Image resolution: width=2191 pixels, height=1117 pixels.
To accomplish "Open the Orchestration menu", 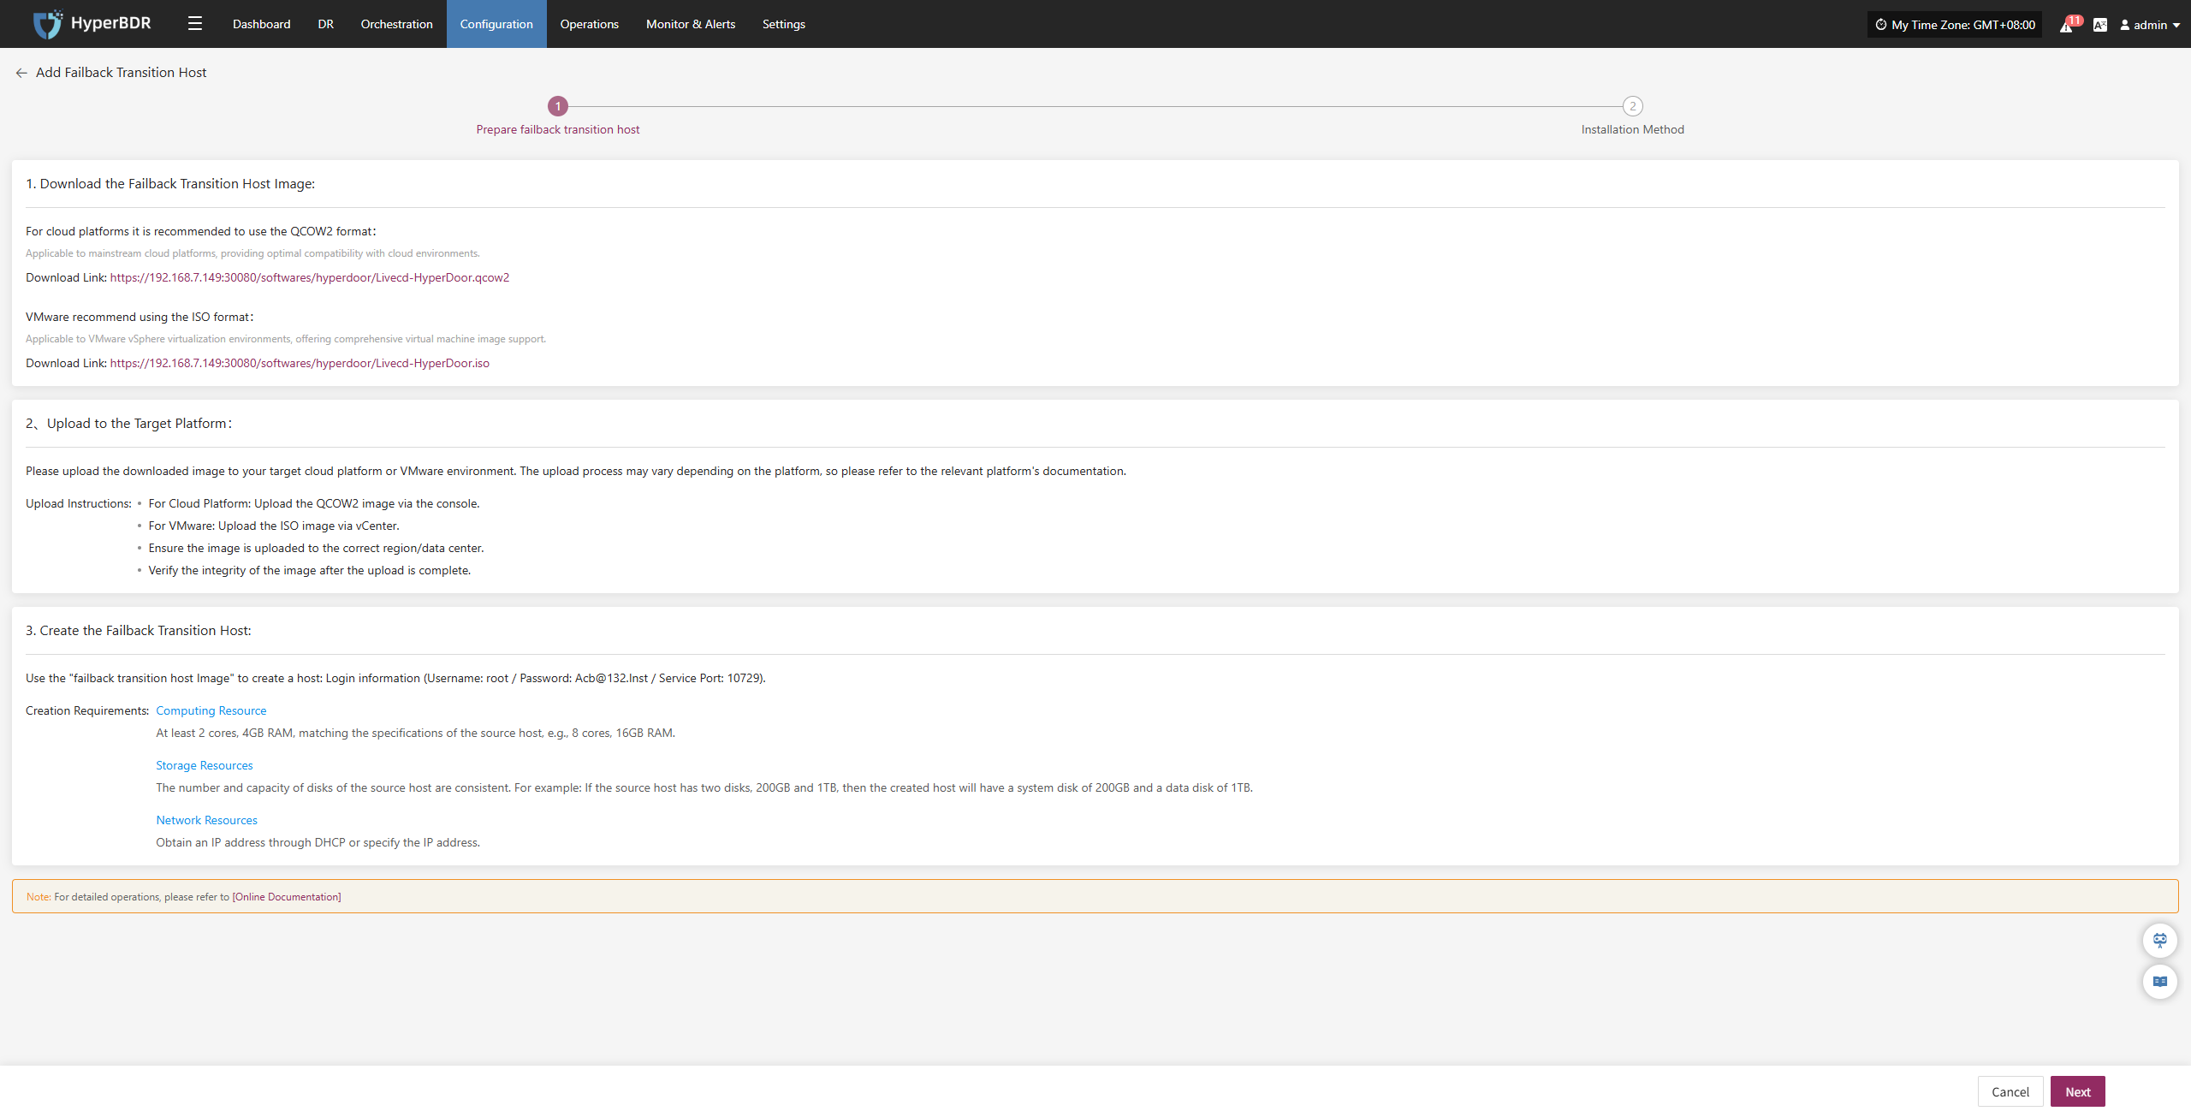I will (x=396, y=24).
